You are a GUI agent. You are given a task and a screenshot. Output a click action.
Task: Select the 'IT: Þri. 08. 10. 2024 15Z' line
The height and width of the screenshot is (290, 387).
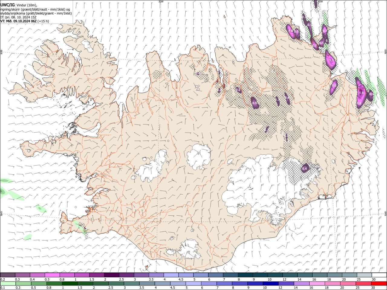point(18,17)
